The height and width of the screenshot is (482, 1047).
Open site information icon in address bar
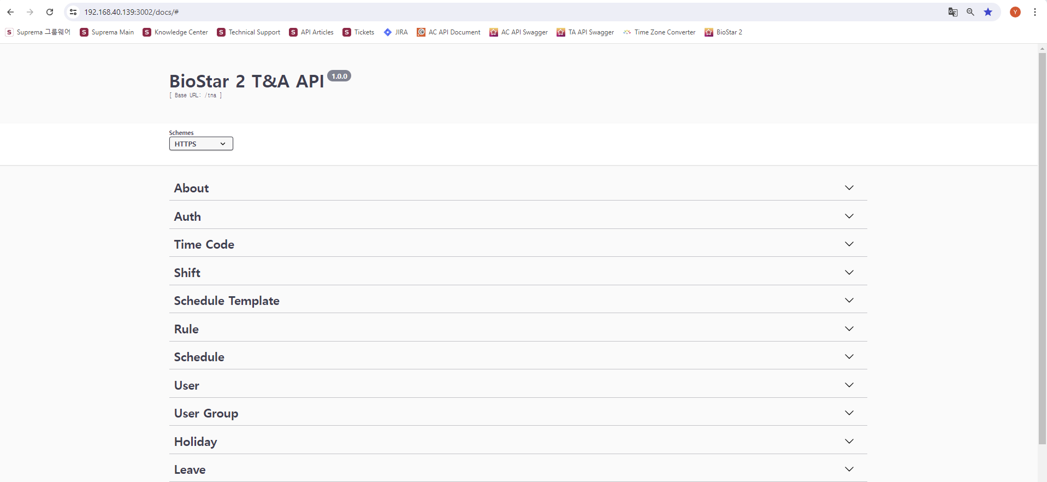(73, 12)
